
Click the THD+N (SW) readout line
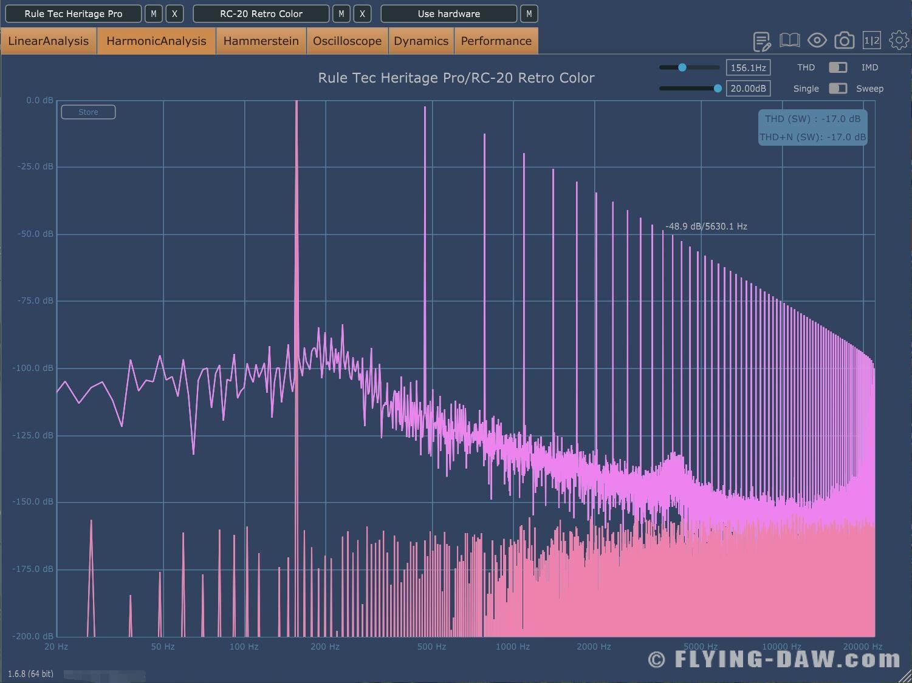[812, 137]
